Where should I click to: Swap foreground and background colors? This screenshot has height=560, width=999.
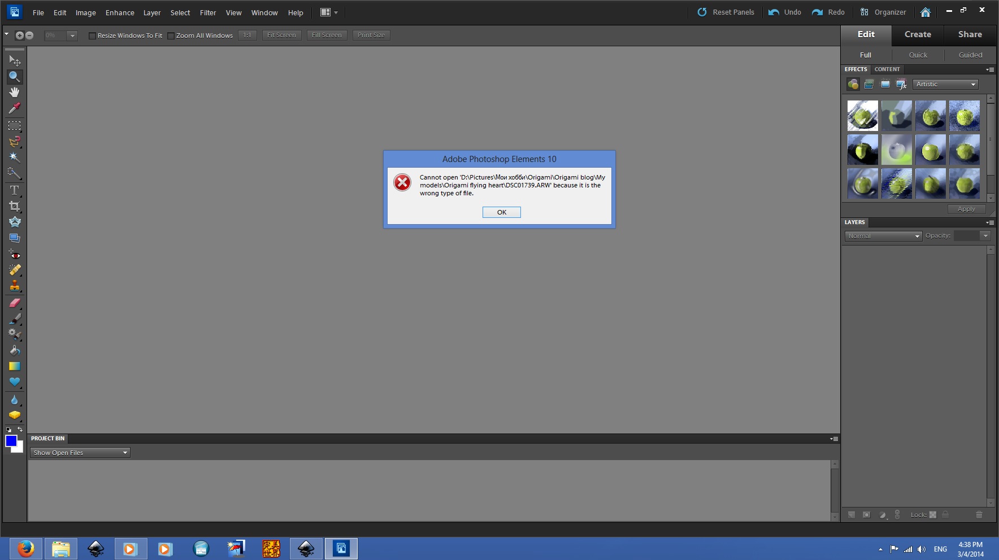[x=20, y=430]
